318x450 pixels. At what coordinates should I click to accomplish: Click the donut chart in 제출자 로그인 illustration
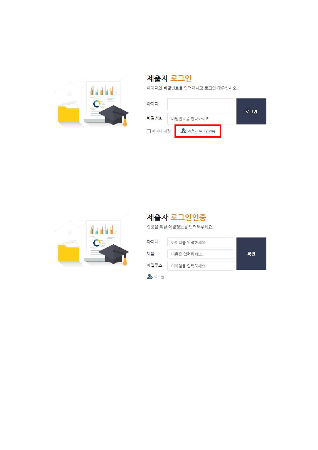97,104
